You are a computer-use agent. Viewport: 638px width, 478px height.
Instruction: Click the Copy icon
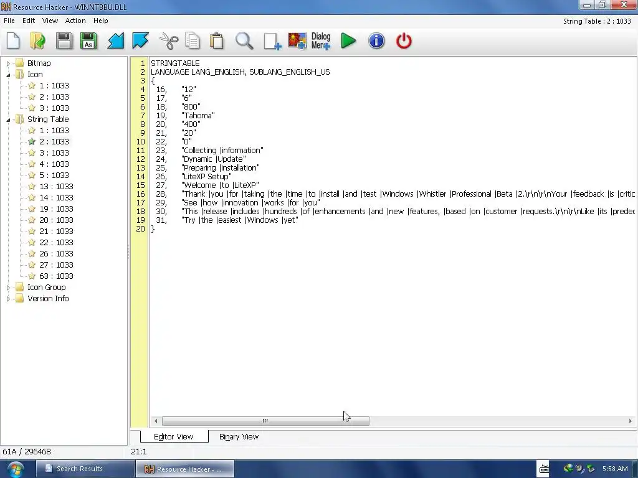click(x=193, y=41)
